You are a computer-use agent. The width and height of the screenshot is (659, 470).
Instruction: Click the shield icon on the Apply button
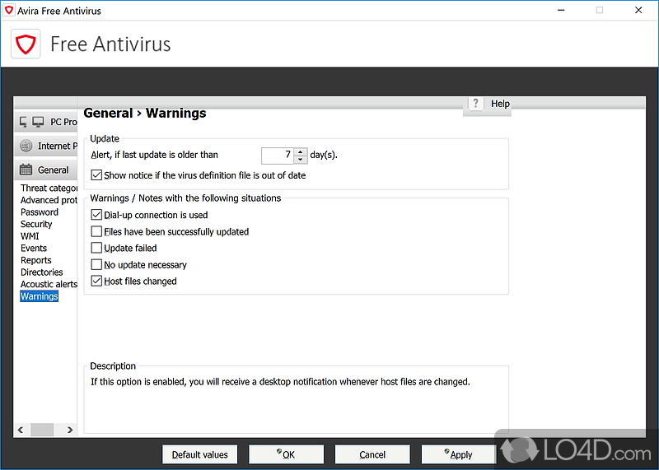coord(446,453)
